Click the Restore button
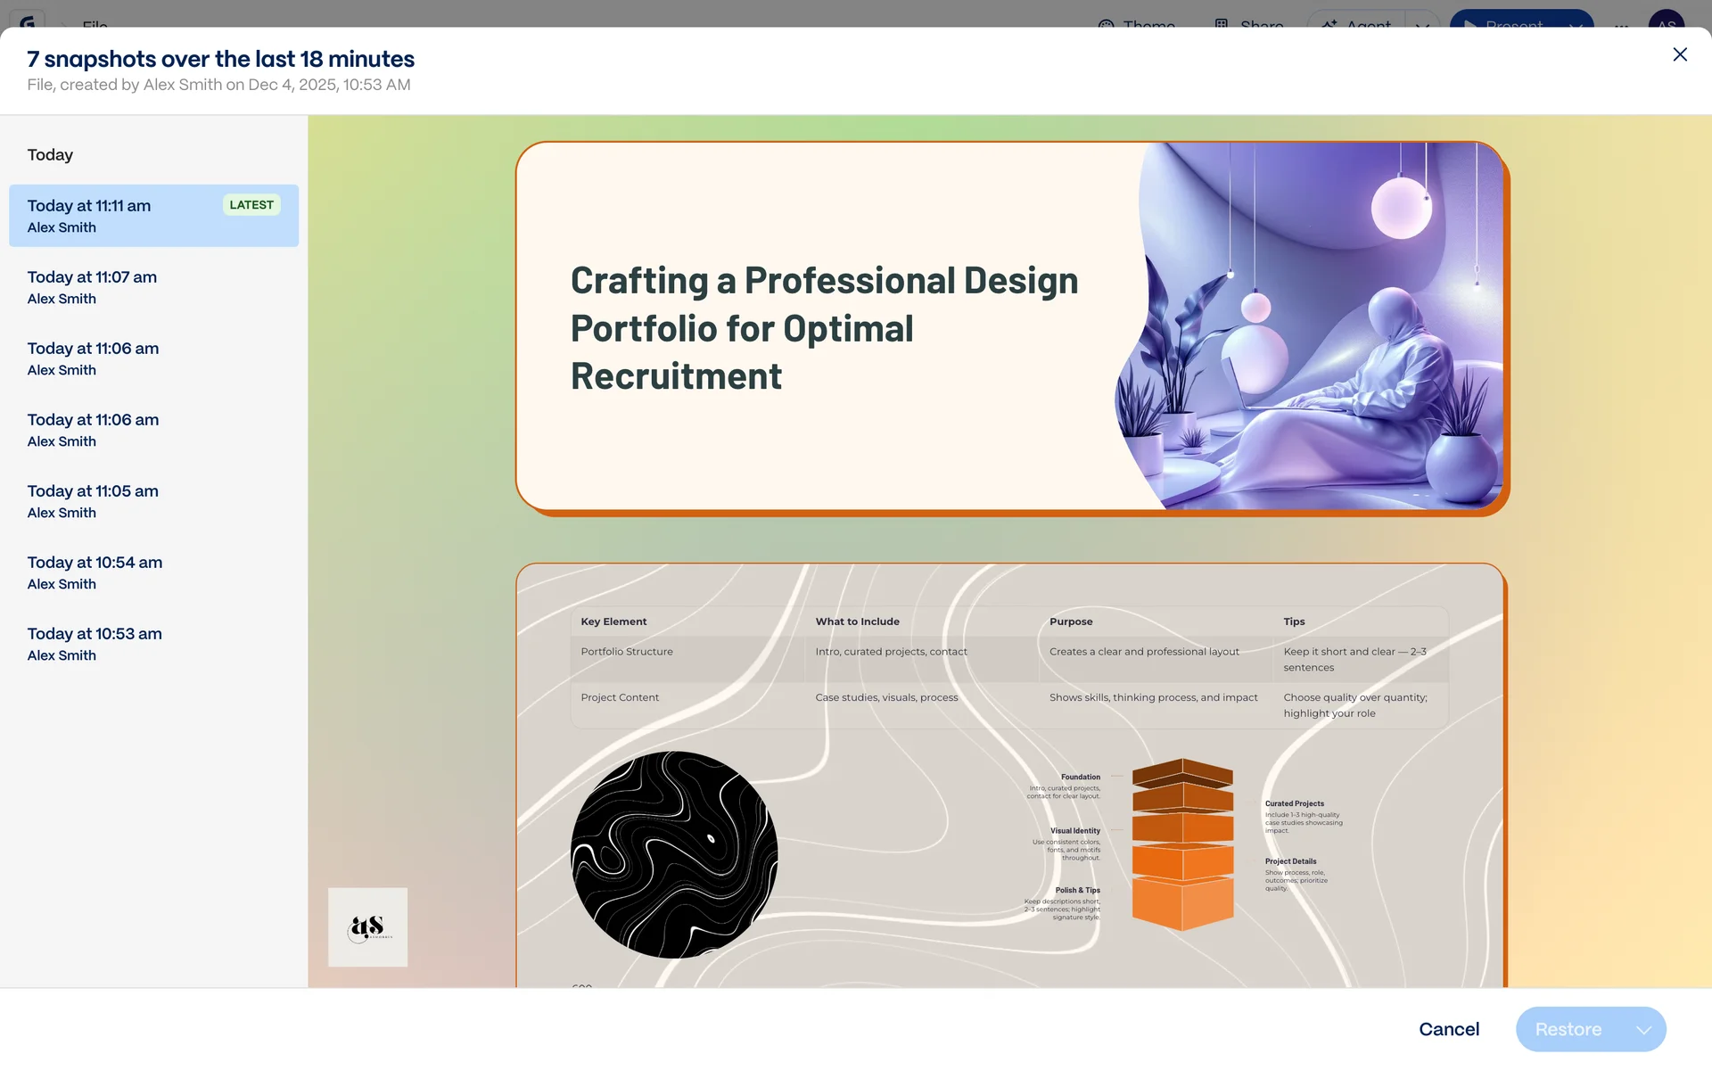The image size is (1712, 1070). [1568, 1030]
